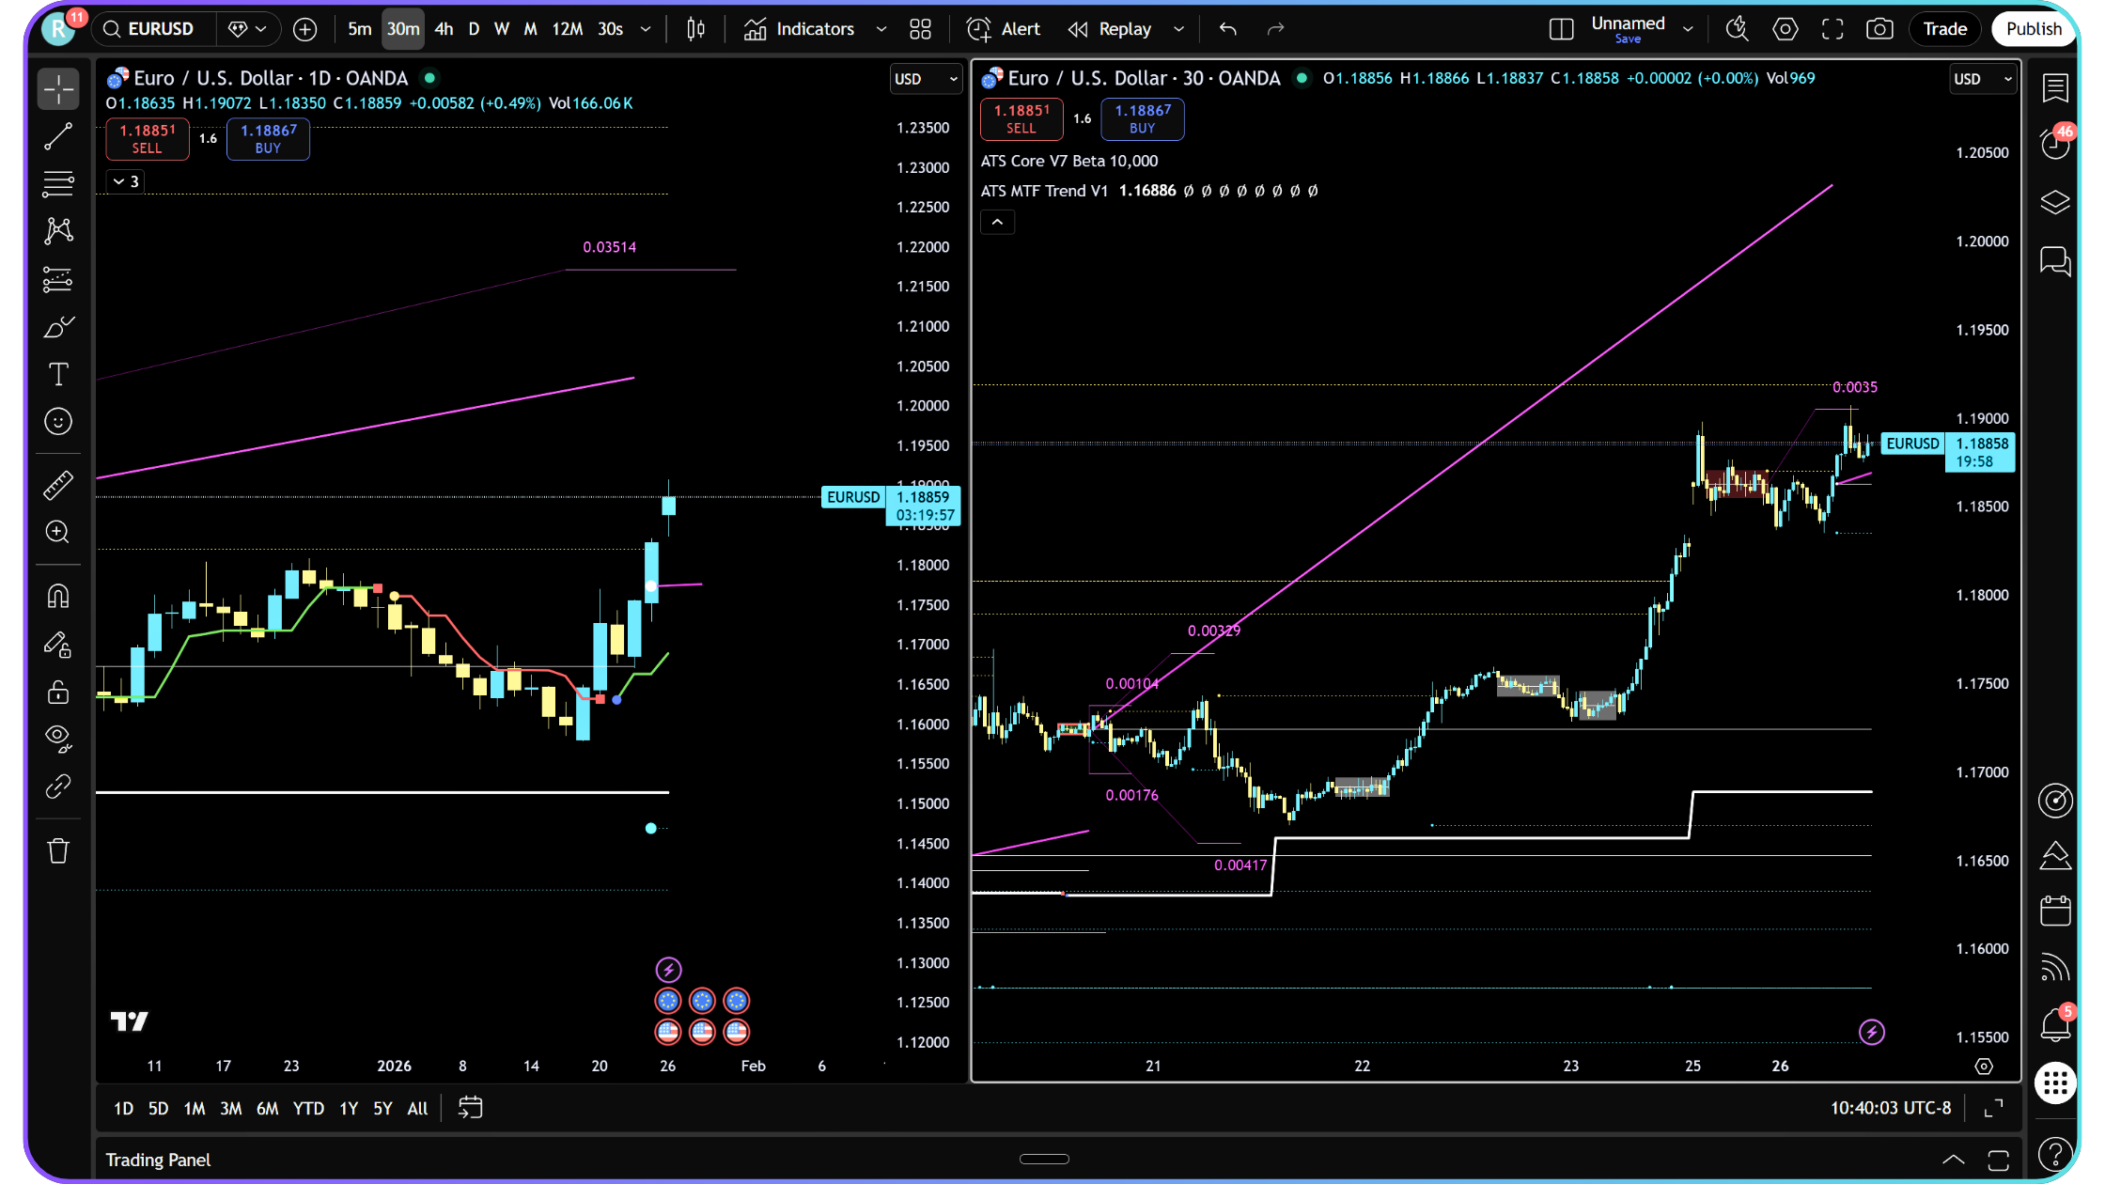Collapse the indicator legend on the 30m chart
2105x1184 pixels.
coord(997,223)
